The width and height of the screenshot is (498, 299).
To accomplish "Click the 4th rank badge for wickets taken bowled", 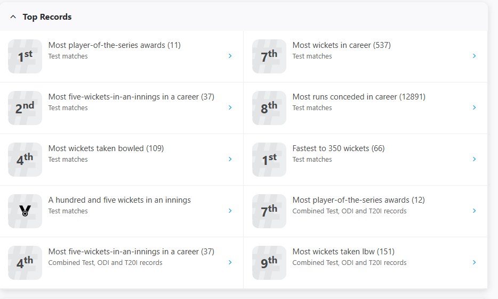I will coord(25,160).
